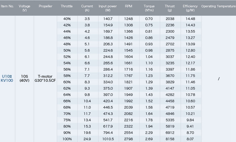This screenshot has width=236, height=142.
Task: Select the 0.70 torque value
Action: [x=149, y=19]
